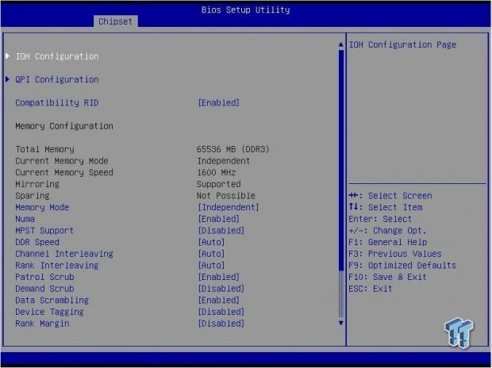Toggle Demand Scrub Disabled value
492x368 pixels.
(221, 289)
